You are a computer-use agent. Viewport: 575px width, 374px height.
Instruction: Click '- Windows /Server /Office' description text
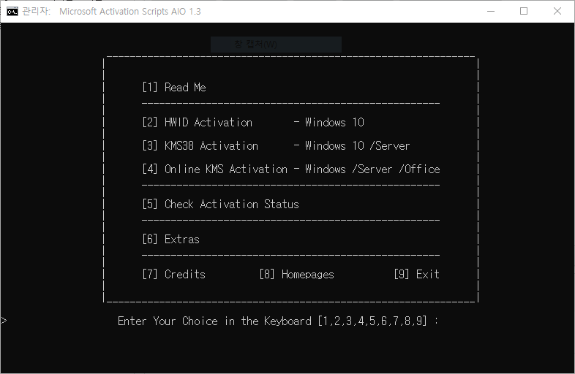point(367,169)
